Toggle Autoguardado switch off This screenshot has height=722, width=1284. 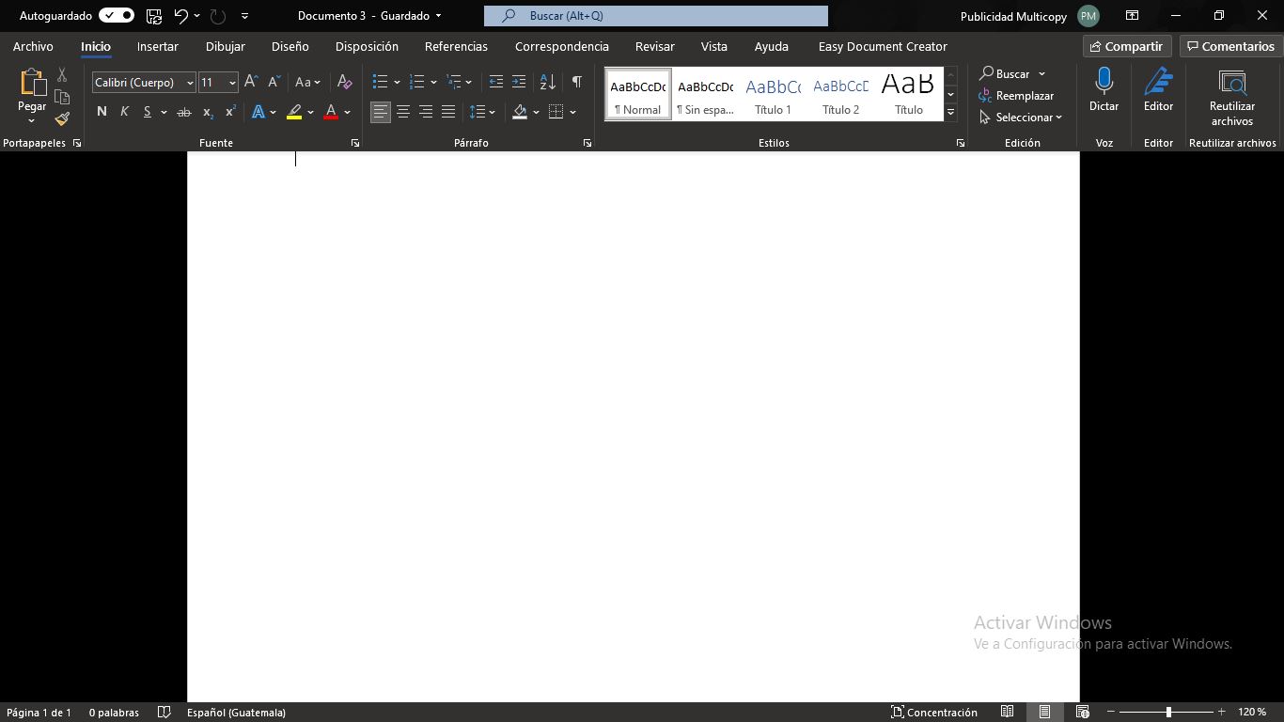pos(117,16)
